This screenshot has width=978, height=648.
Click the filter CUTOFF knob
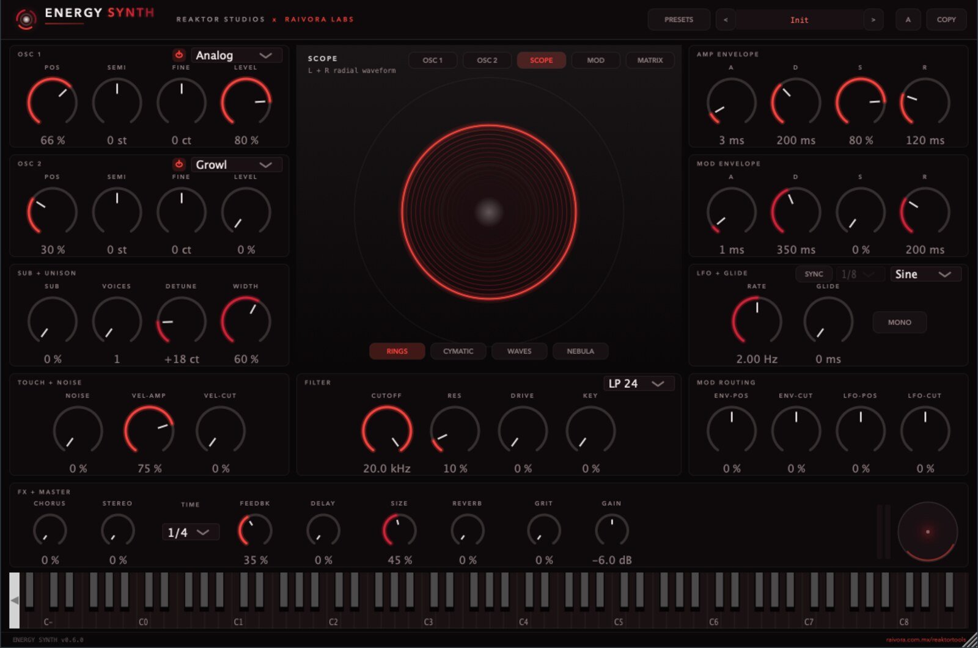point(387,431)
